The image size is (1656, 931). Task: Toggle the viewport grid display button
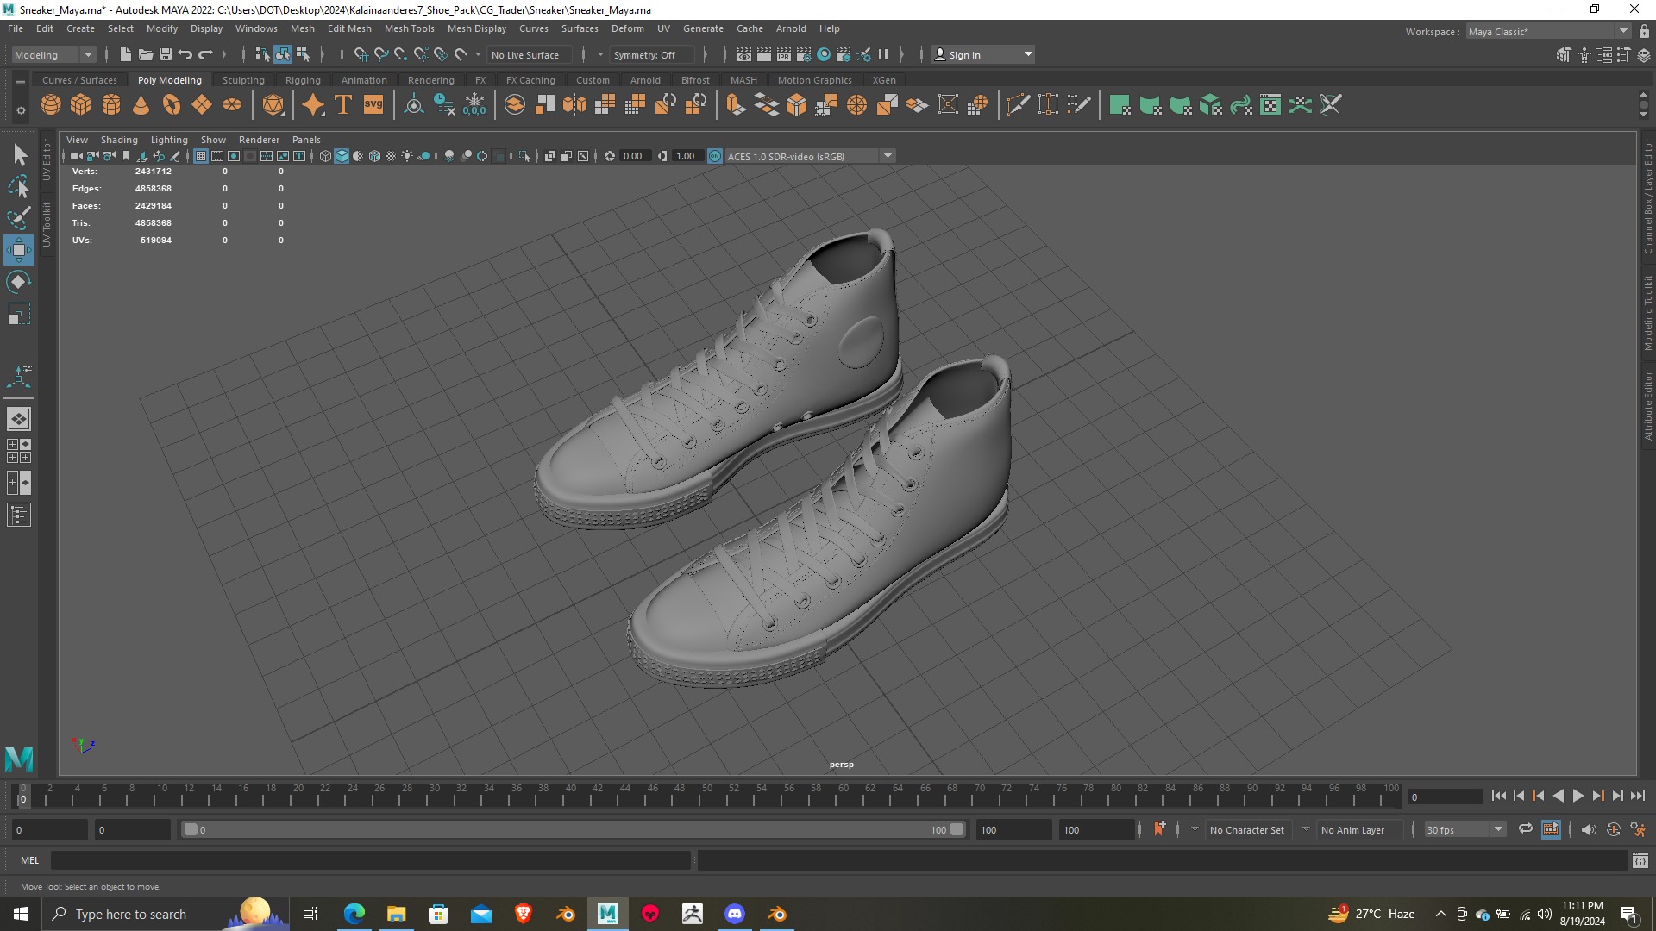pos(201,156)
